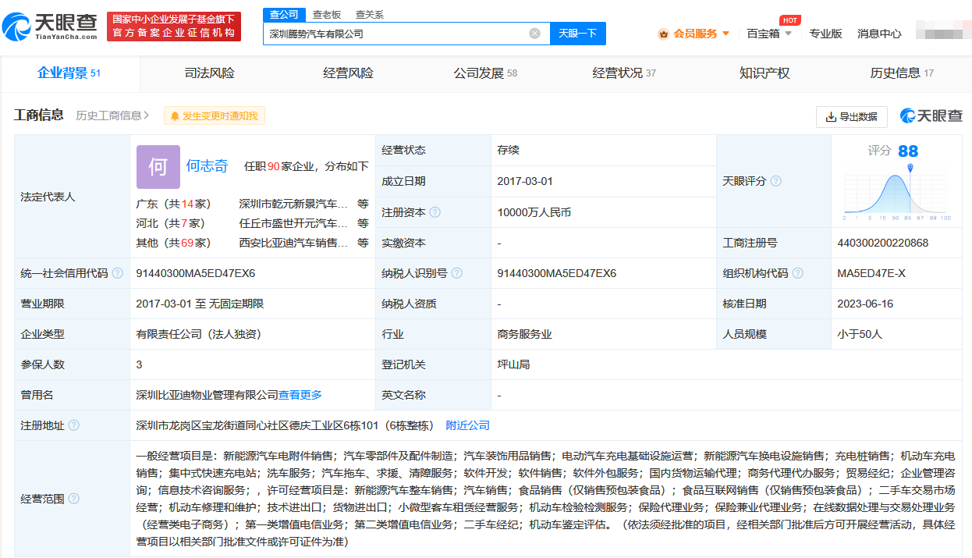Select the 查老板 search mode
972x558 pixels.
[x=327, y=14]
